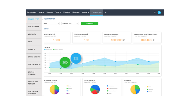Viewport: 189px width, 108px height.
Task: Open ОТЧЕТ ПО УСЛУГАМ in sidebar
Action: click(34, 64)
